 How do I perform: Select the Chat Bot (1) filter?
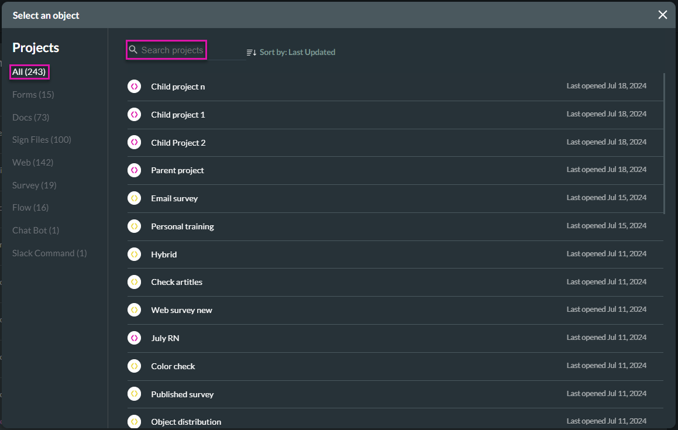[35, 230]
